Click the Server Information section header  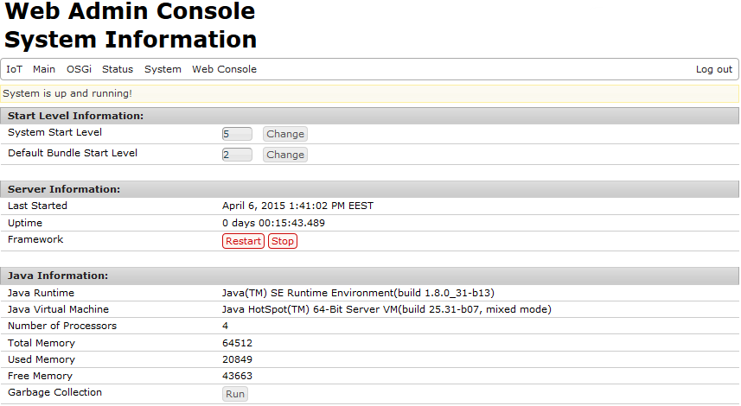click(x=64, y=189)
